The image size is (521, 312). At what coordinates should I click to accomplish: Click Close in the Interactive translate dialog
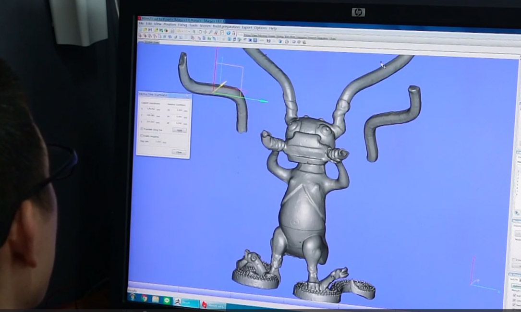179,152
